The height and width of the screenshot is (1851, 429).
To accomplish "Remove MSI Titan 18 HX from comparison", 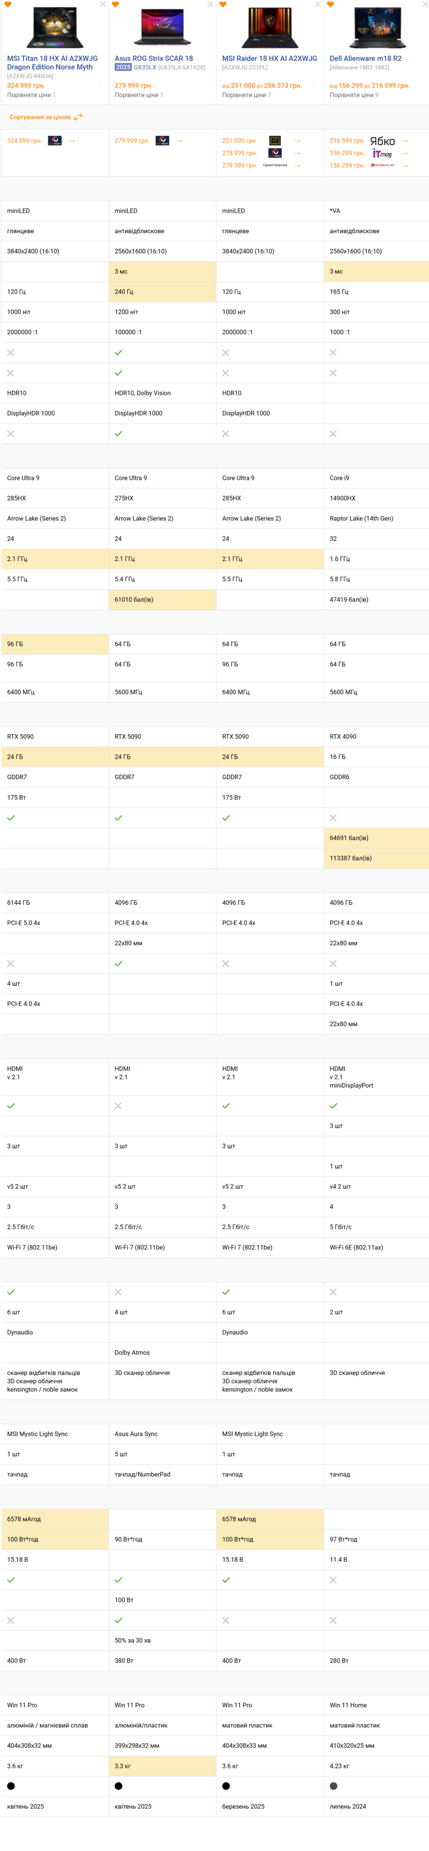I will (103, 4).
